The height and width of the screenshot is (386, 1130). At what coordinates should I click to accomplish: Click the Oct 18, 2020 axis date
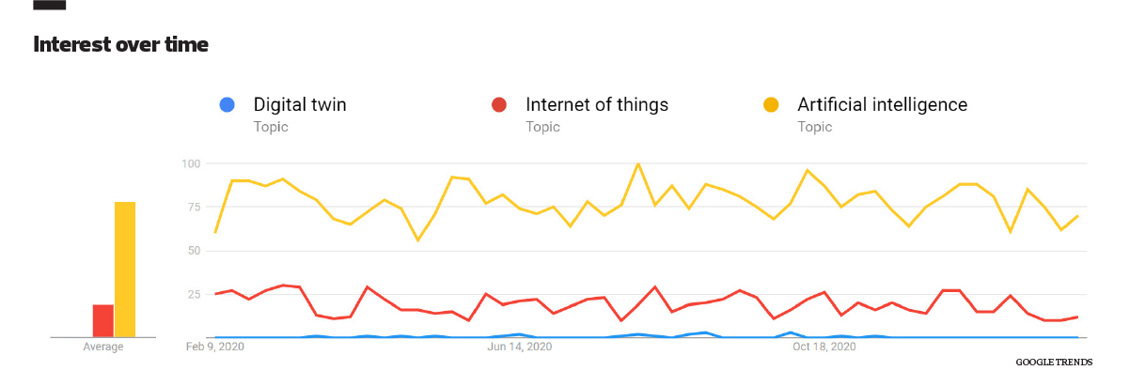824,347
